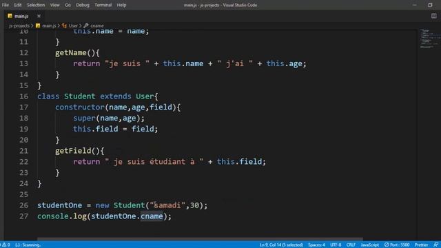
Task: Restore down the VS Code window
Action: (430, 5)
